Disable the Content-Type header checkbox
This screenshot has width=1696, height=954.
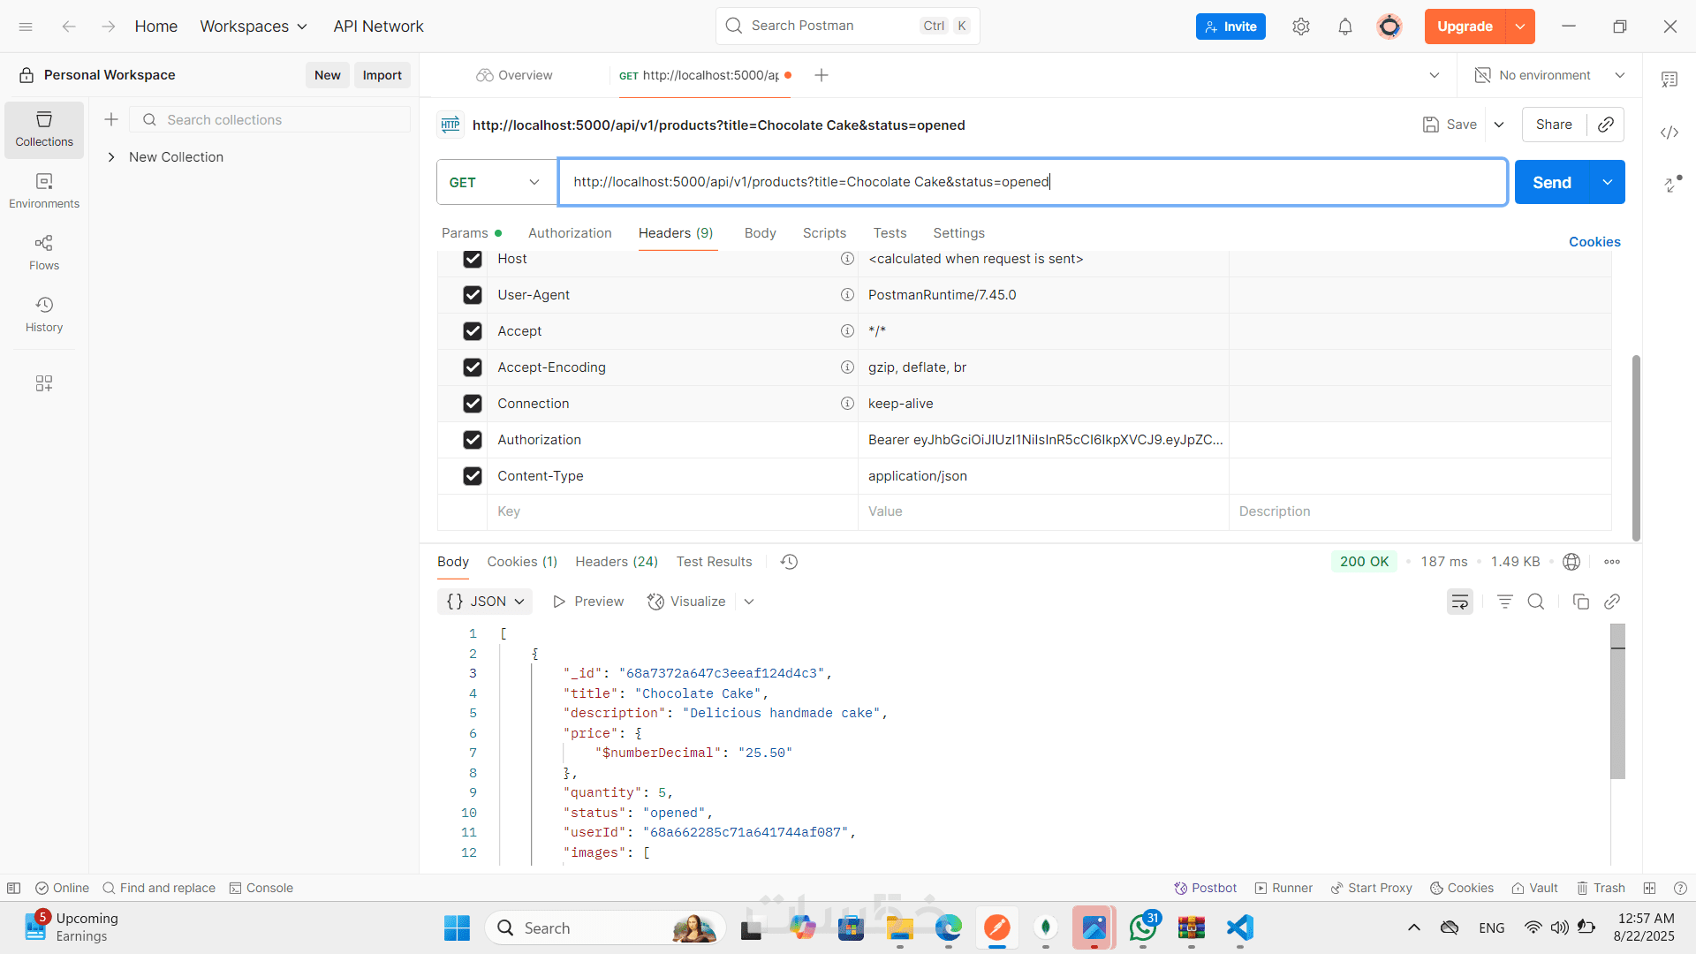(x=473, y=476)
